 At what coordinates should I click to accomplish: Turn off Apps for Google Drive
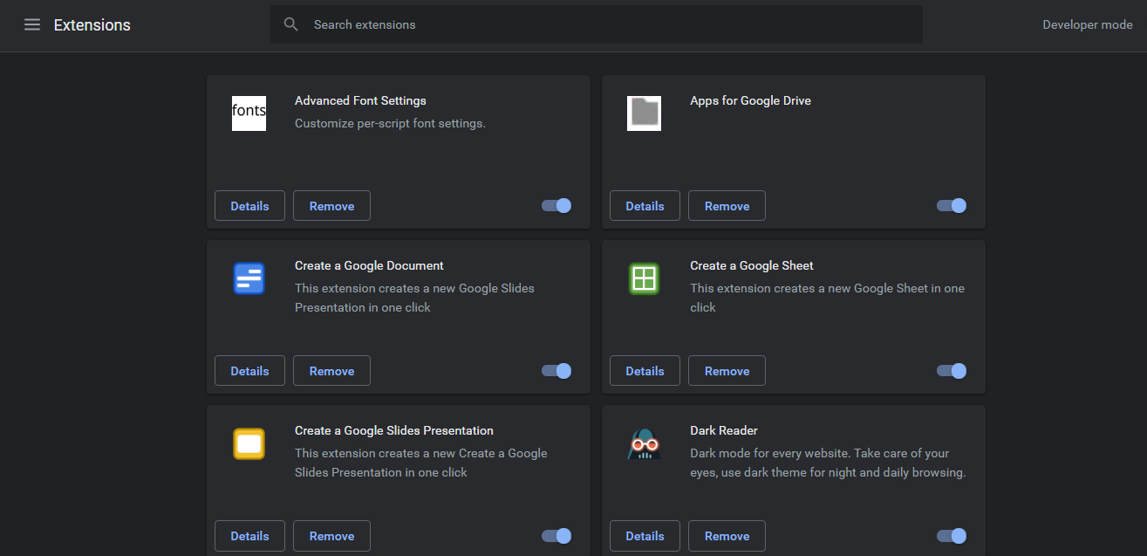952,206
